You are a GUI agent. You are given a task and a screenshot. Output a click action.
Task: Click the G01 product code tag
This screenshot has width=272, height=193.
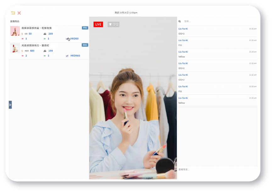coord(85,45)
